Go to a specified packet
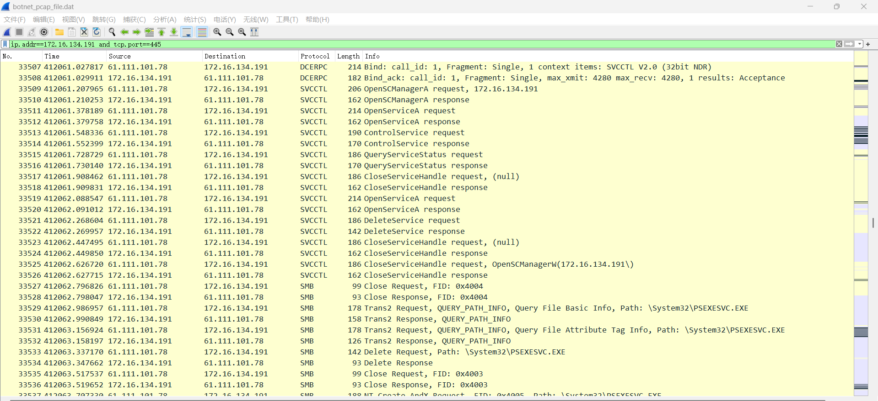This screenshot has height=401, width=878. pyautogui.click(x=149, y=32)
